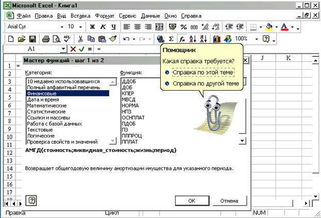Launch the Chart Wizard
This screenshot has width=321, height=218.
[217, 39]
